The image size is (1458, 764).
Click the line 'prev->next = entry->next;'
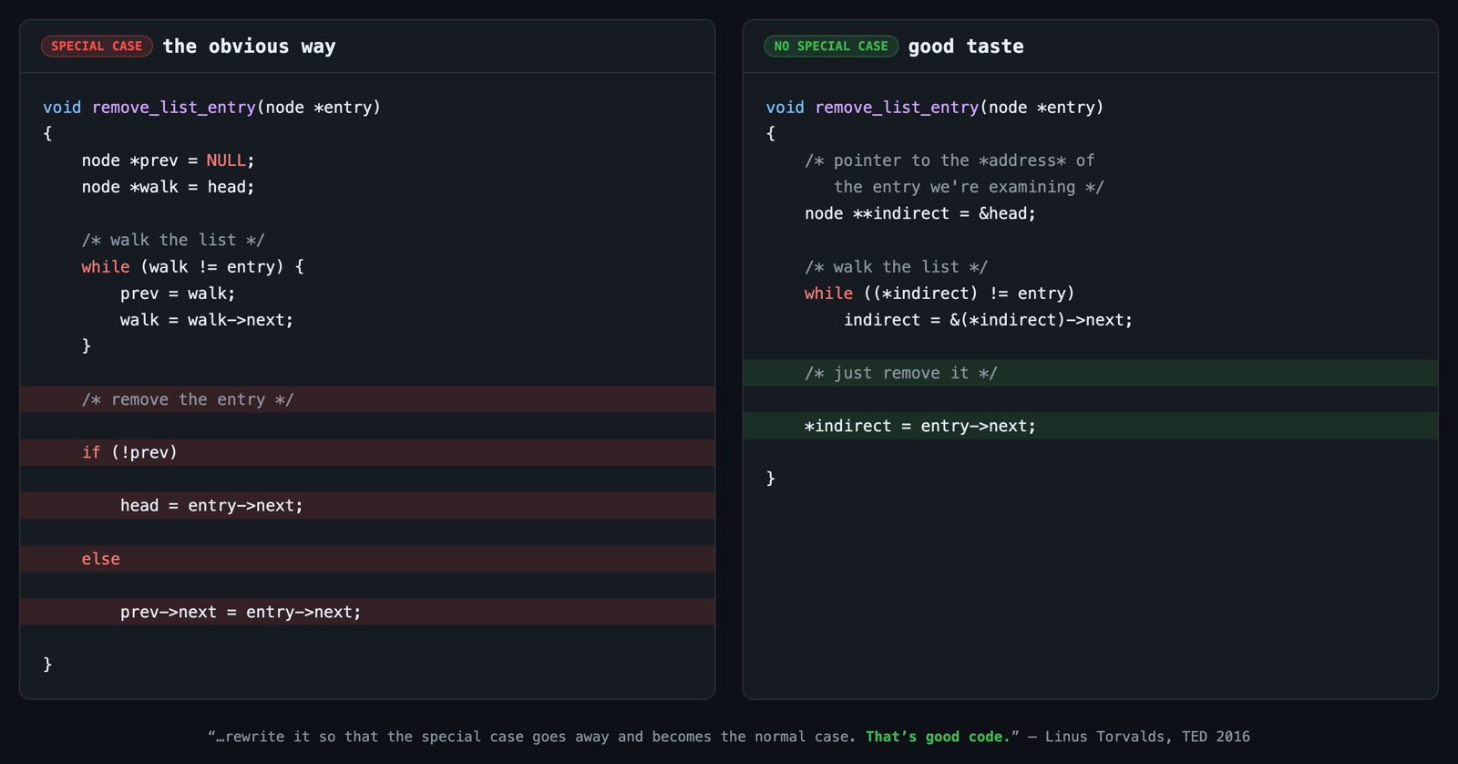pyautogui.click(x=367, y=612)
